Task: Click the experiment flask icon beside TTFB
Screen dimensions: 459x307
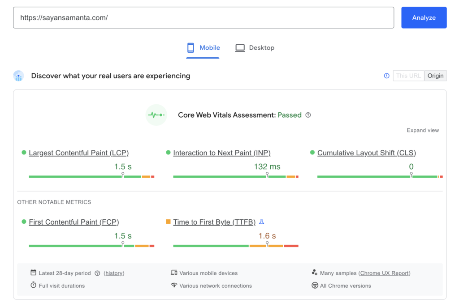Action: click(262, 222)
